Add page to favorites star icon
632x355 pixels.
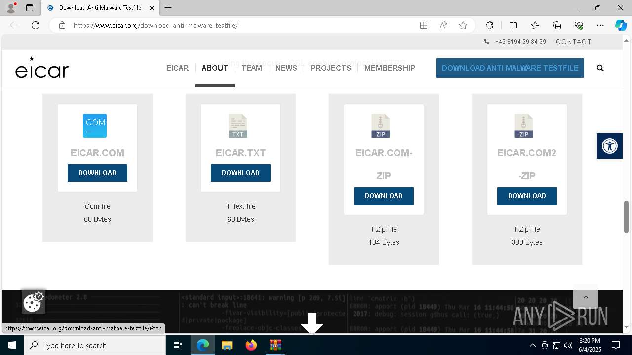click(463, 25)
